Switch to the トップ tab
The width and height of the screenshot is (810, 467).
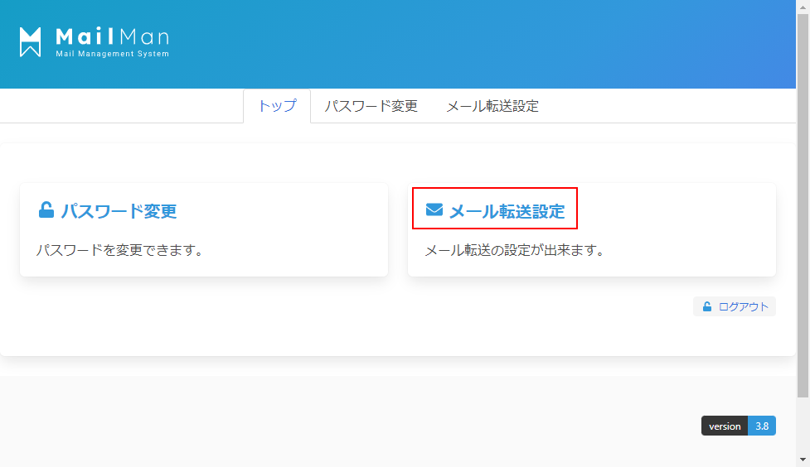tap(277, 106)
